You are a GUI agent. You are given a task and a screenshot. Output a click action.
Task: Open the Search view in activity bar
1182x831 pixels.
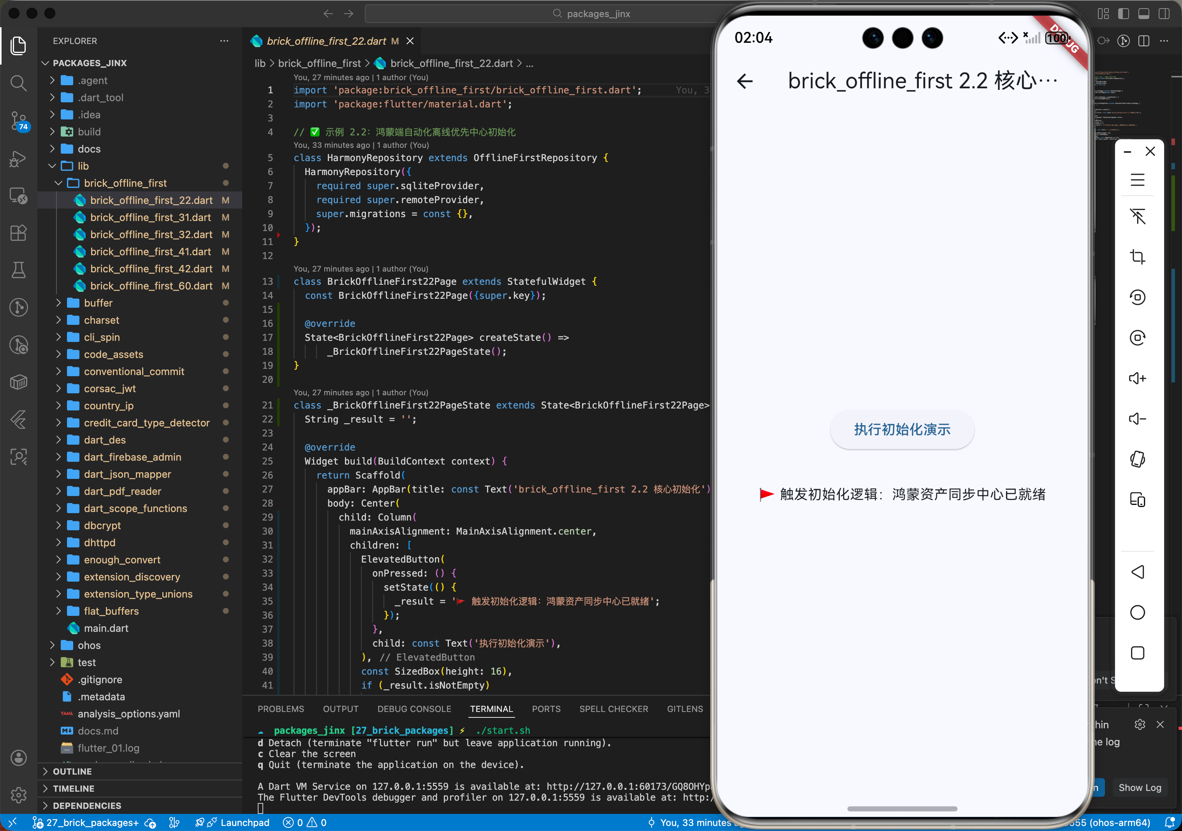19,82
